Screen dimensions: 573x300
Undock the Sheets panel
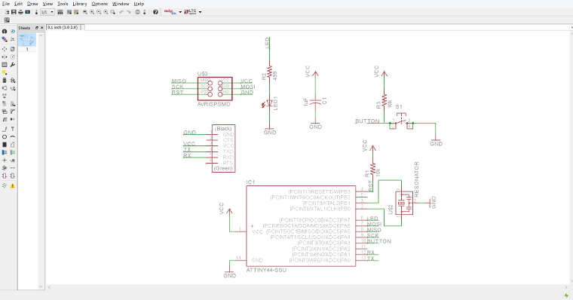tap(36, 28)
